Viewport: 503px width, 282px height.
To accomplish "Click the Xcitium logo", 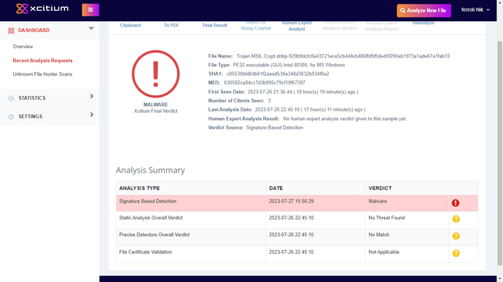I will (42, 9).
